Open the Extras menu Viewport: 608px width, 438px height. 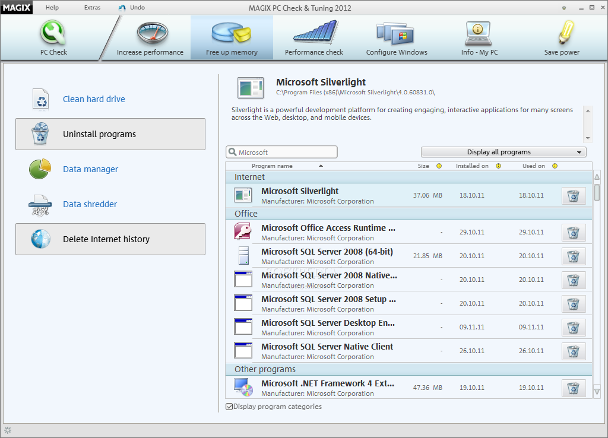(92, 7)
